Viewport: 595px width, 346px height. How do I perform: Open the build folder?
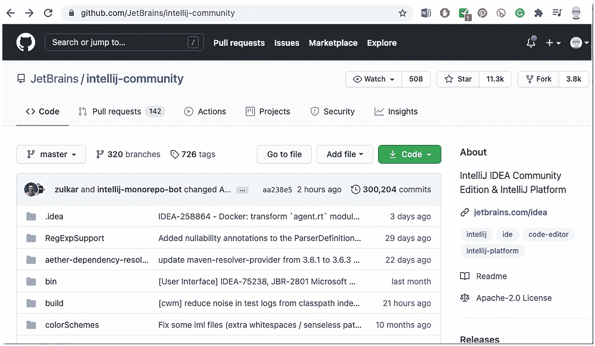pos(54,303)
